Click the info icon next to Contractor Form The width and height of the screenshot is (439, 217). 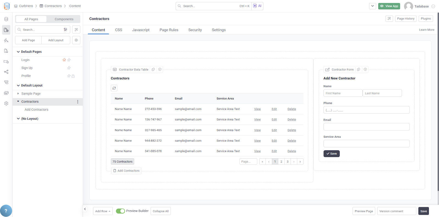(x=365, y=69)
